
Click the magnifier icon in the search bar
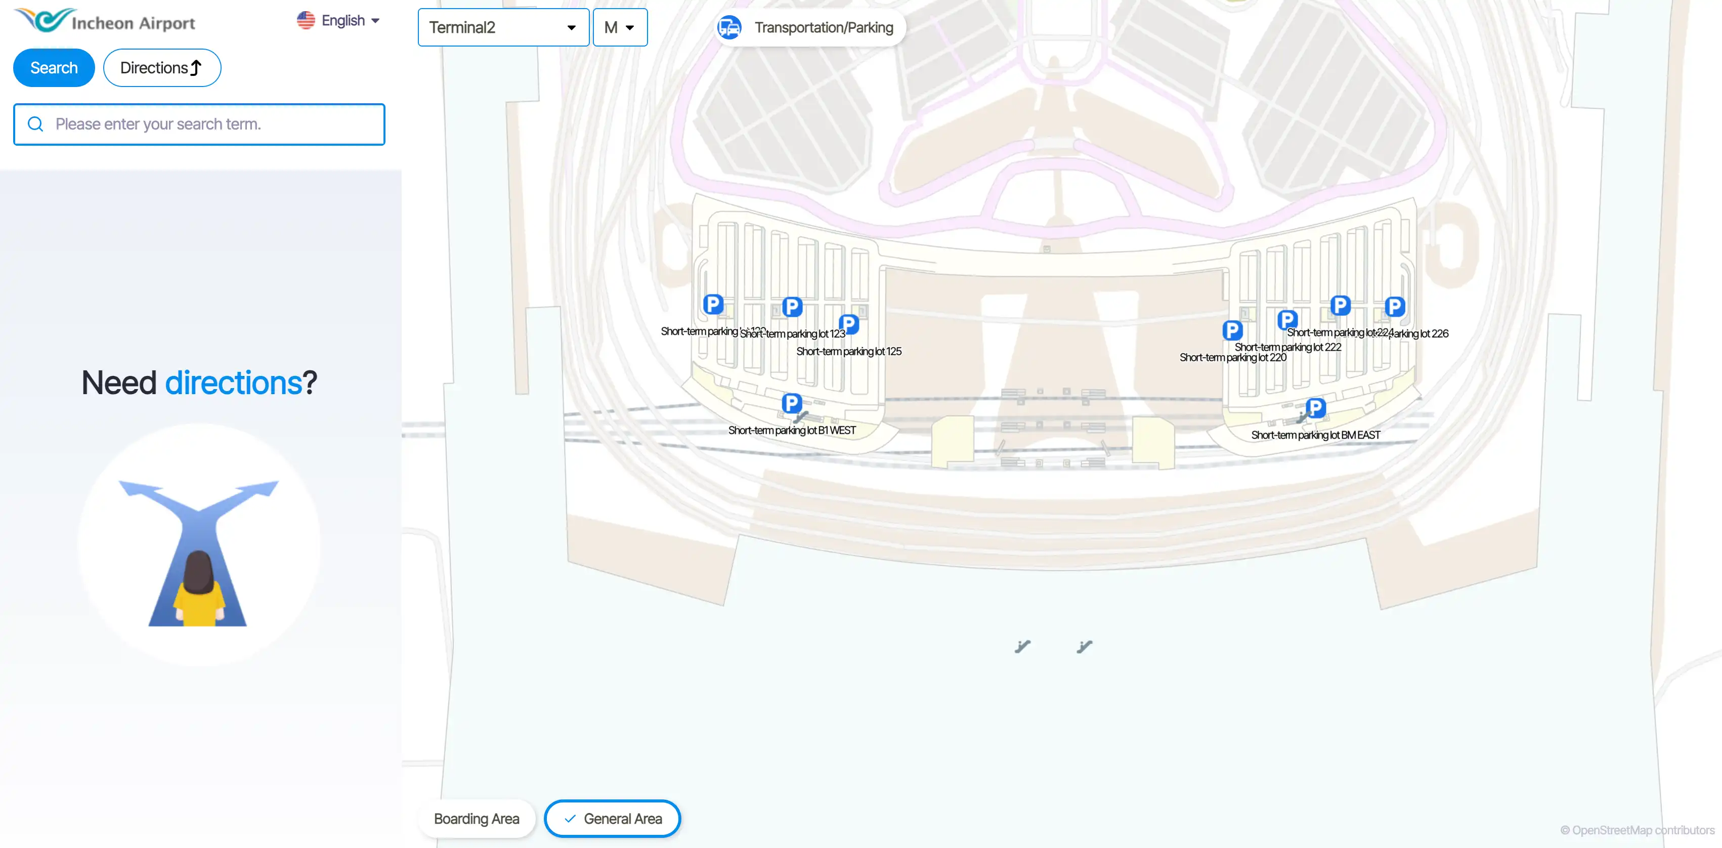(35, 124)
